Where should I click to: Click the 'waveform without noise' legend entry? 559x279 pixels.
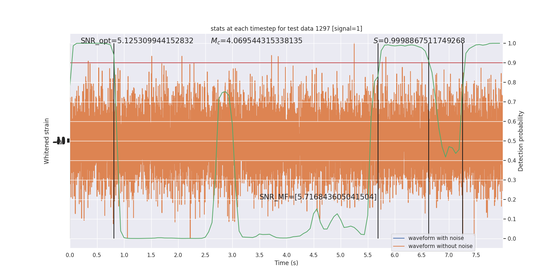tap(440, 246)
